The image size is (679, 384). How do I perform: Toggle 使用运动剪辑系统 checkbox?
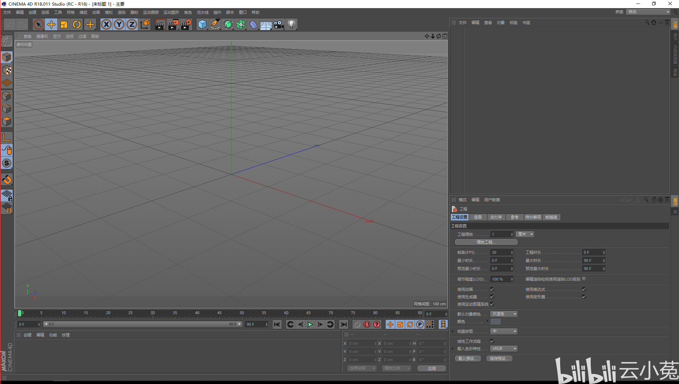point(492,304)
